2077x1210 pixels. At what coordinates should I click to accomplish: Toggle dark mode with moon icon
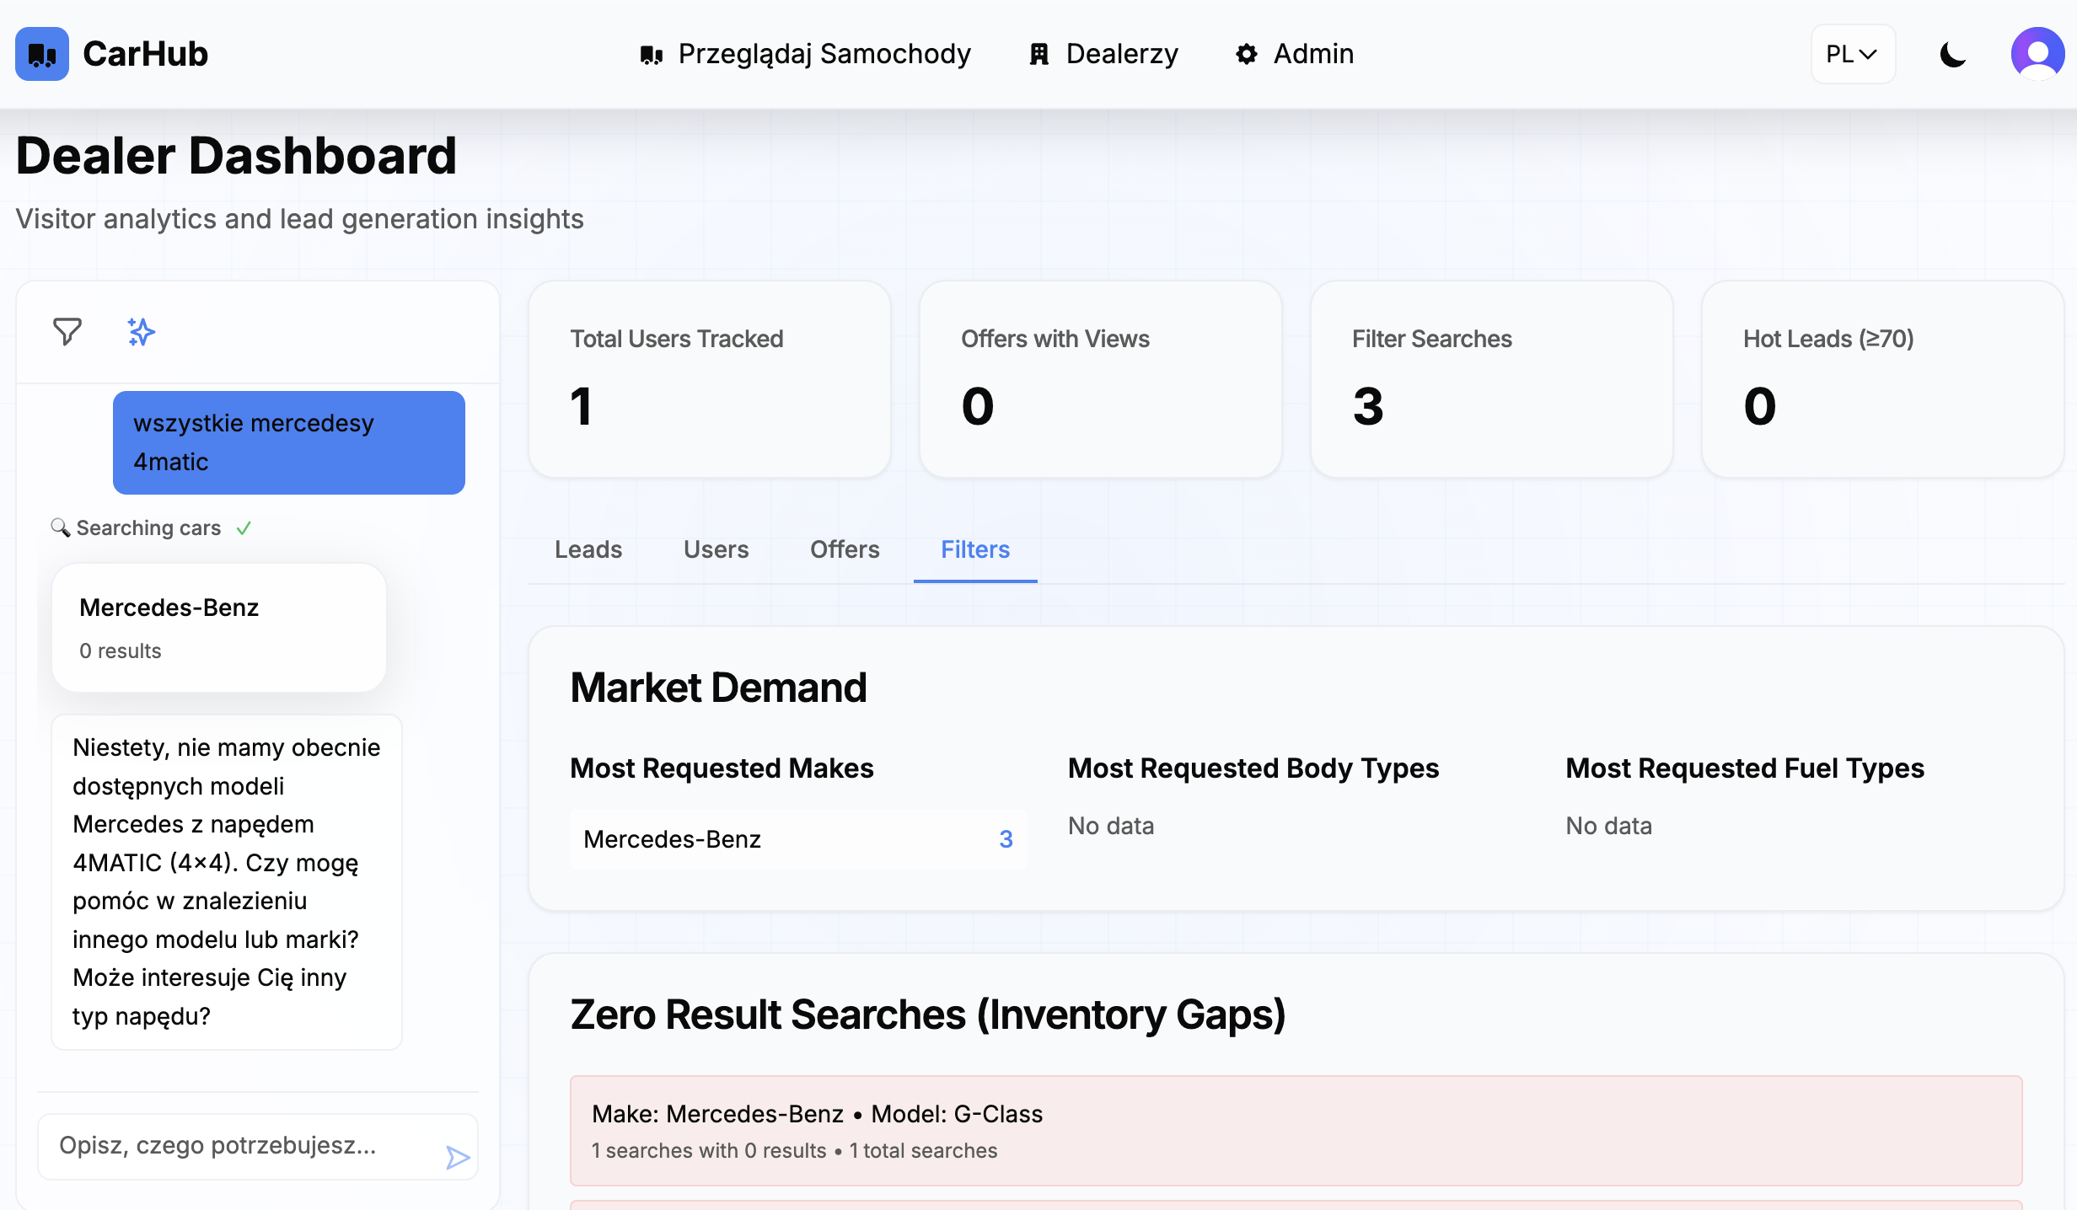pyautogui.click(x=1952, y=54)
